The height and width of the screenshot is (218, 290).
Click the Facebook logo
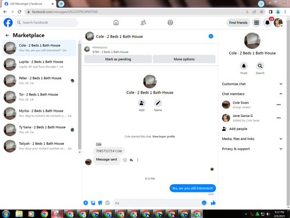8,23
